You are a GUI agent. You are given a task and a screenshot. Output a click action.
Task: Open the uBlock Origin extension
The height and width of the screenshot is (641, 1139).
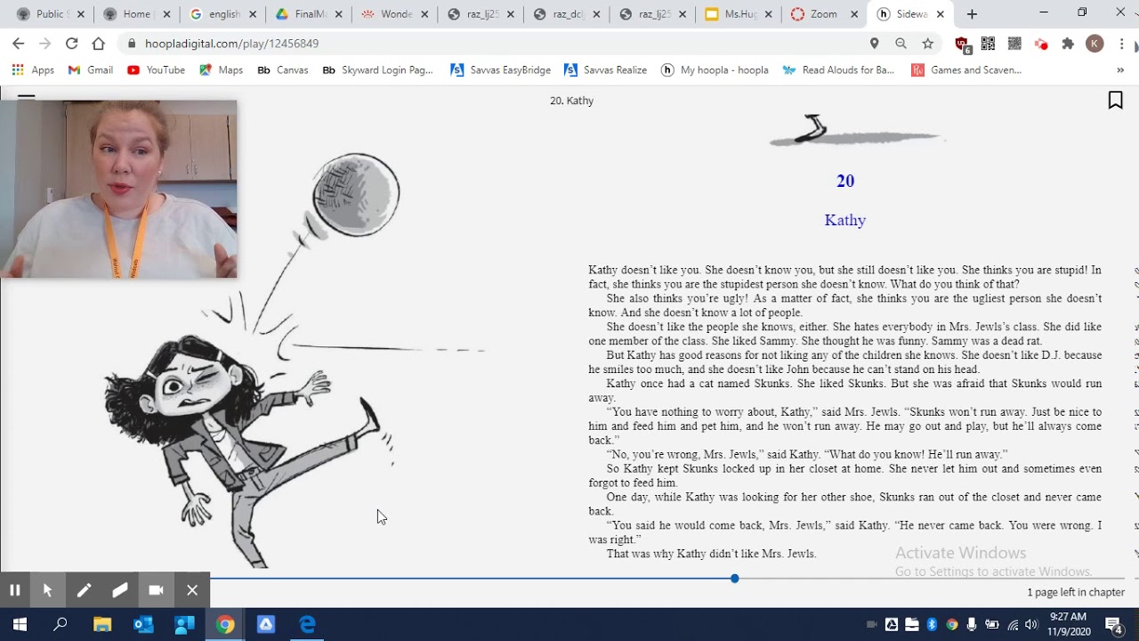coord(961,44)
